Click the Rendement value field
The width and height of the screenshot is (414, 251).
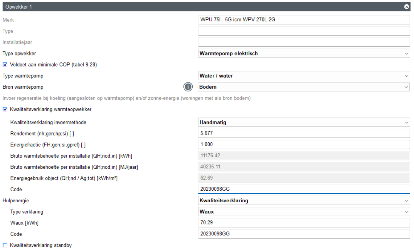pos(304,133)
